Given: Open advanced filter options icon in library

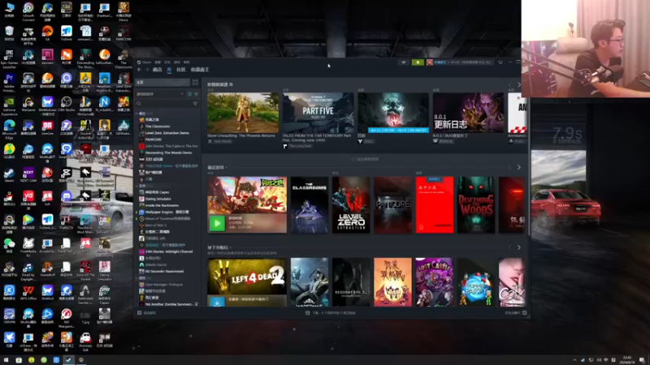Looking at the screenshot, I should (195, 104).
